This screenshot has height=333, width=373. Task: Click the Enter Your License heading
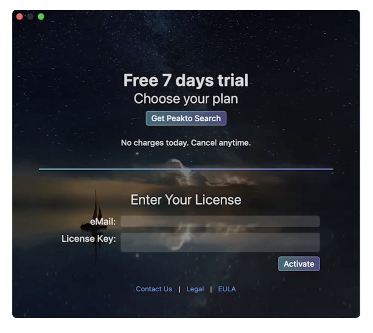pos(186,200)
